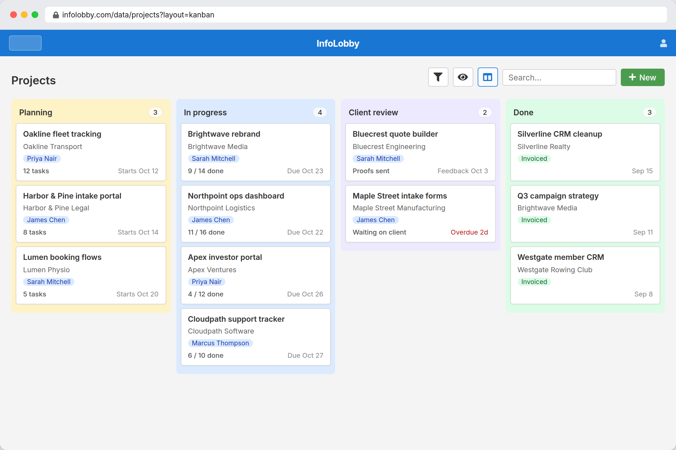This screenshot has width=676, height=450.
Task: Click James Chen tag on Northpoint card
Action: tap(211, 220)
